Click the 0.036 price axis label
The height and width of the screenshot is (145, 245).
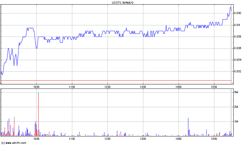(238, 48)
